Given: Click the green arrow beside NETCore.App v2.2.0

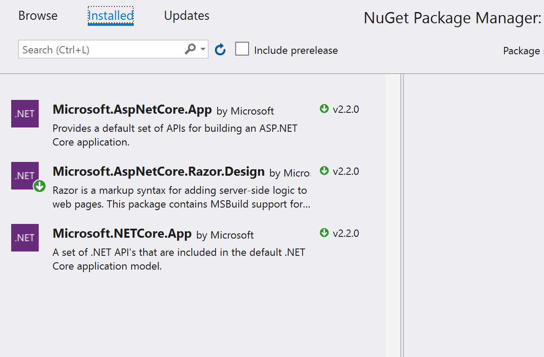Looking at the screenshot, I should coord(324,233).
